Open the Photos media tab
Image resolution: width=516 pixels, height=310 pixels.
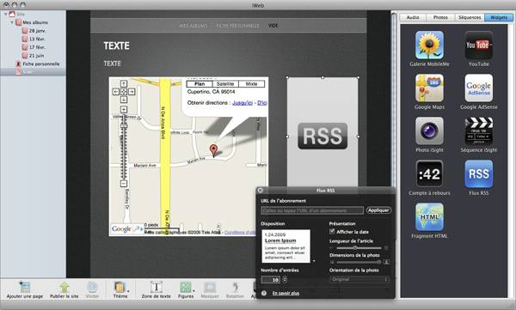[x=440, y=17]
